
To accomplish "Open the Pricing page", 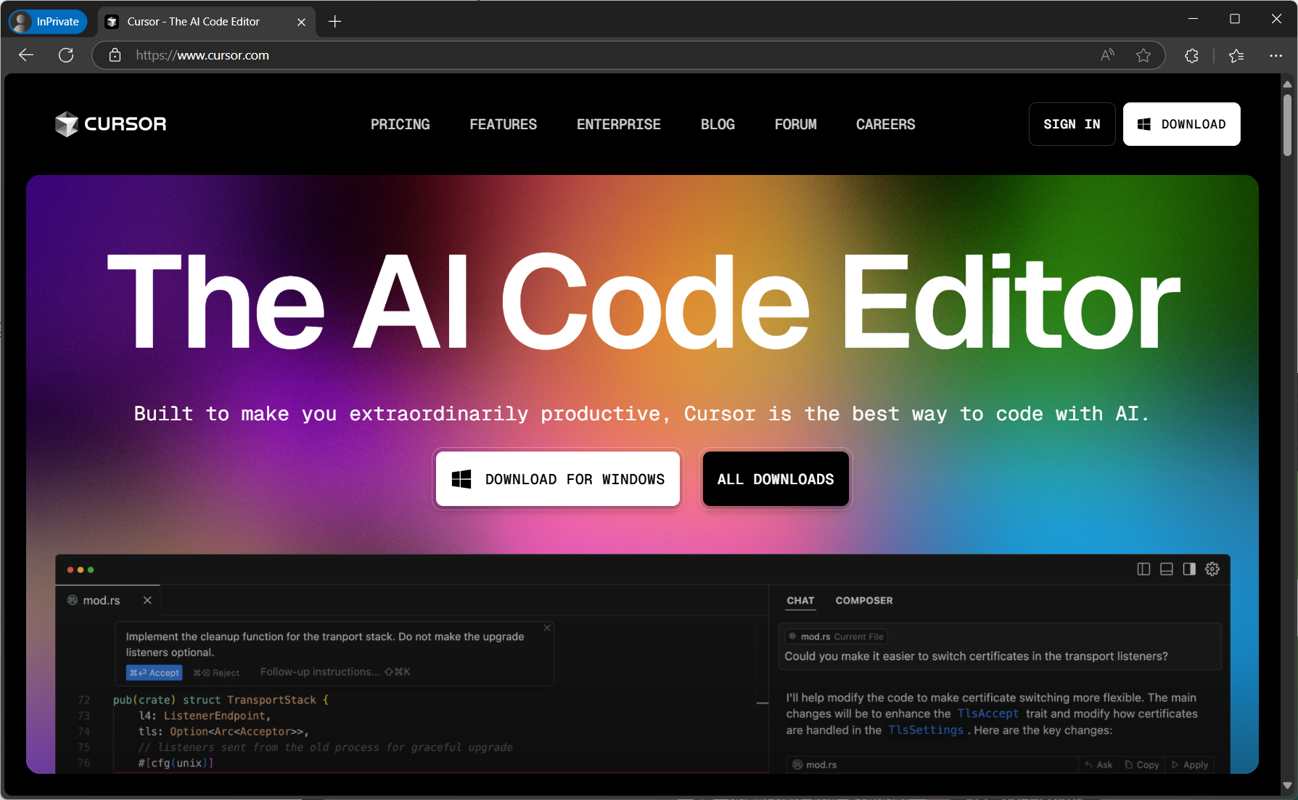I will point(401,124).
